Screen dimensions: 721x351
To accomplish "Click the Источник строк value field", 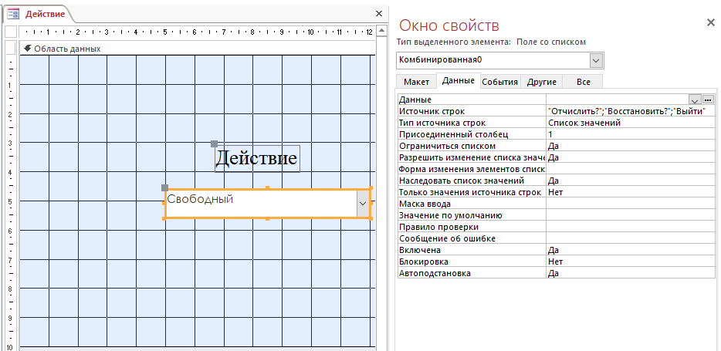I will tap(629, 111).
